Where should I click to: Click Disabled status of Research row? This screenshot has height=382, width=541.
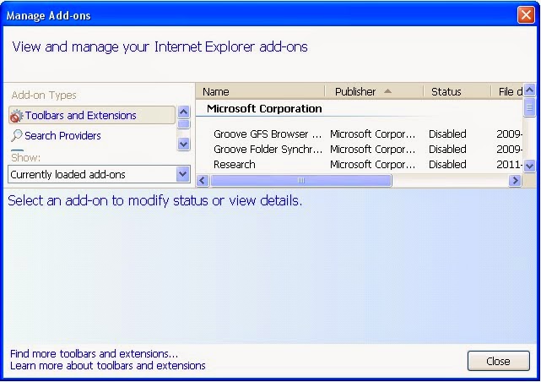[x=447, y=165]
